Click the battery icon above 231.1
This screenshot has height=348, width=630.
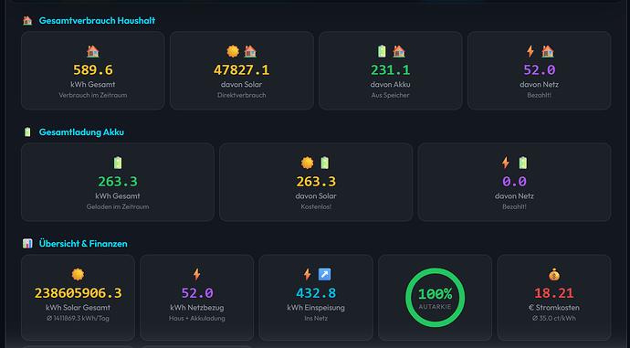point(382,51)
